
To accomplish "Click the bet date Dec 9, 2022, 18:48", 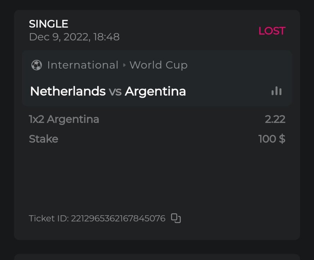I will (x=74, y=37).
